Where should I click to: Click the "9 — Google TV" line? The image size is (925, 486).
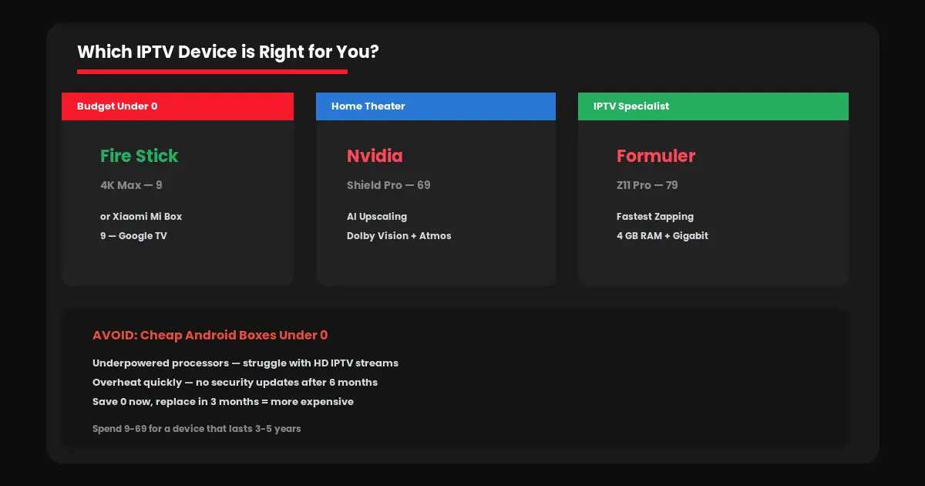[x=133, y=236]
